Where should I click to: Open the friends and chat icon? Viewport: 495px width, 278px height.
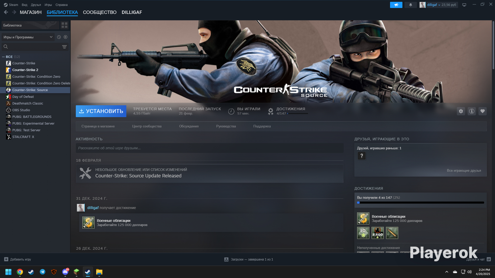pyautogui.click(x=489, y=259)
